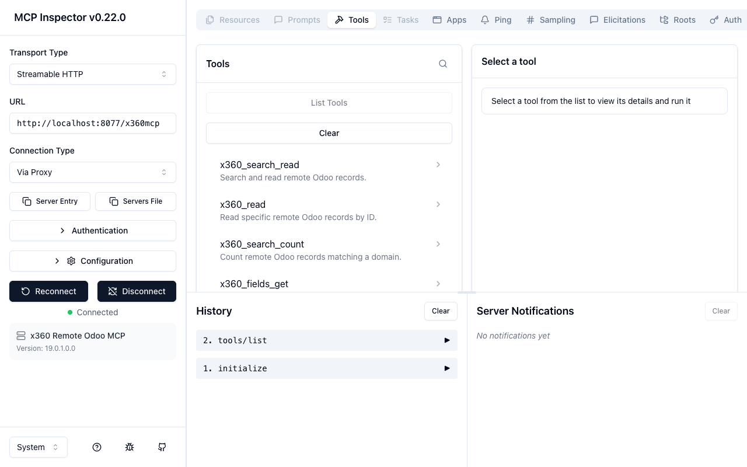This screenshot has width=747, height=467.
Task: Select x360_read tool name
Action: pyautogui.click(x=243, y=204)
